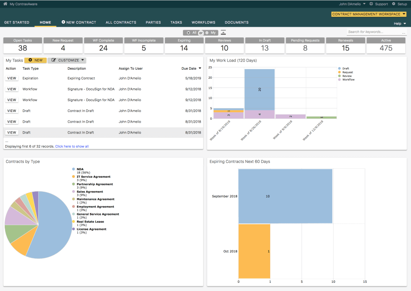
Task: Open the Open Tasks 38 tile
Action: click(22, 46)
